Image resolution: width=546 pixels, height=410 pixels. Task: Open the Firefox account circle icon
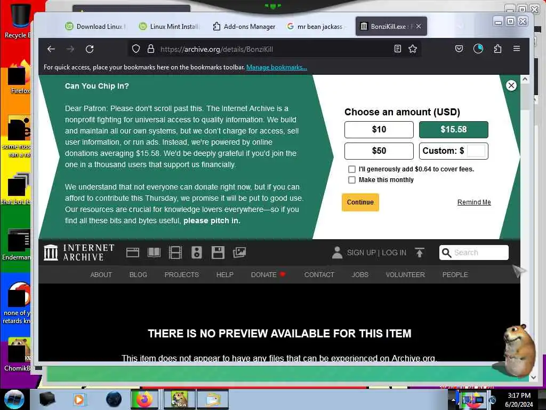(x=478, y=49)
